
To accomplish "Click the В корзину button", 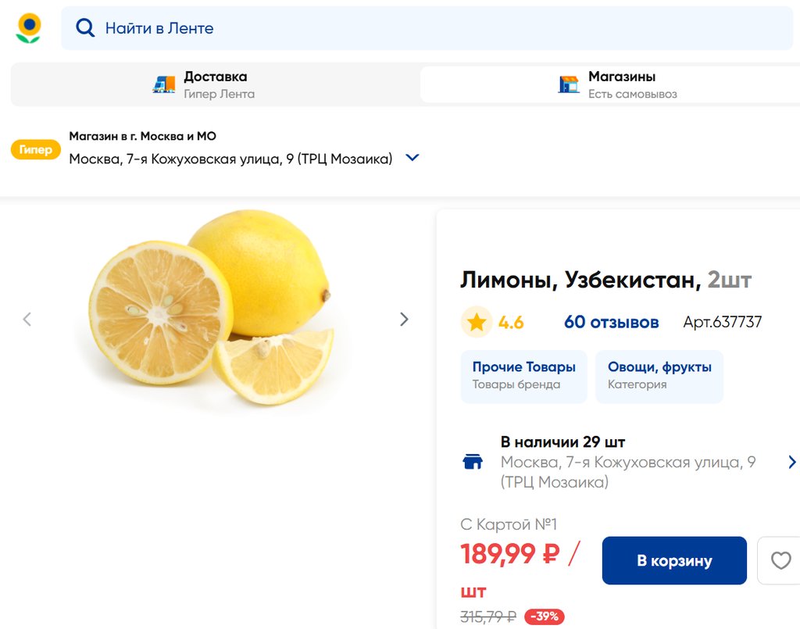I will point(674,560).
